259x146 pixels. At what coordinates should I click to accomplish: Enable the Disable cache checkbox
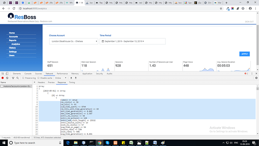click(x=39, y=78)
